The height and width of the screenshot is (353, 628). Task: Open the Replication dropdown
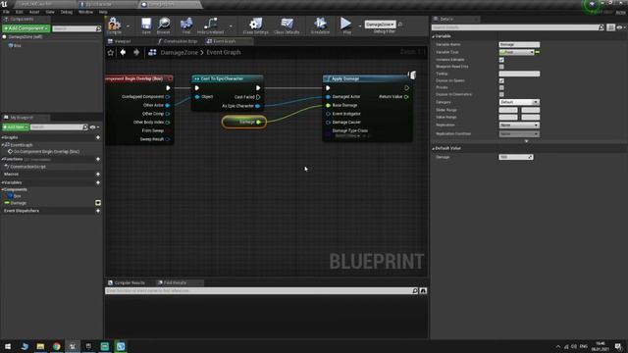coord(519,126)
